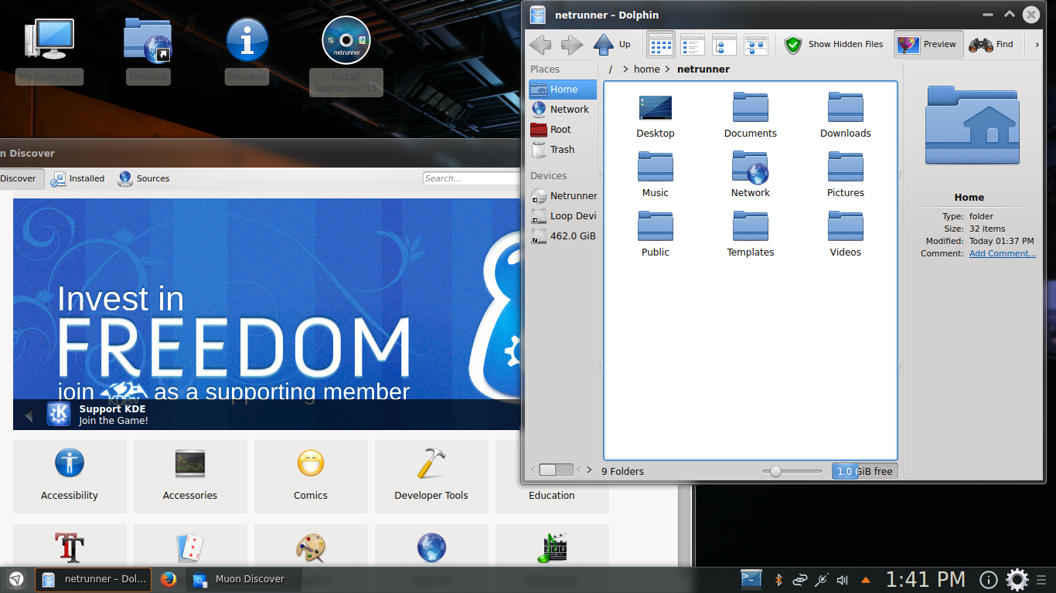Select the Videos folder
The height and width of the screenshot is (593, 1056).
click(x=846, y=235)
